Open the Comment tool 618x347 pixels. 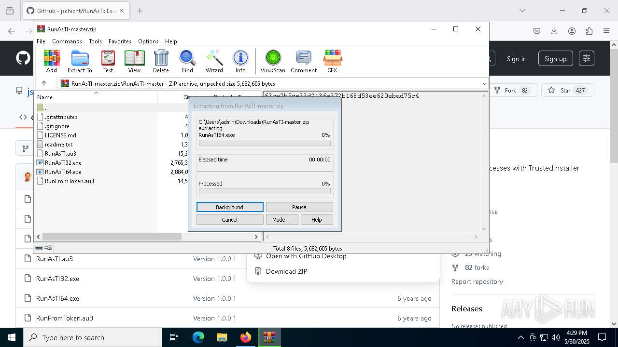304,61
